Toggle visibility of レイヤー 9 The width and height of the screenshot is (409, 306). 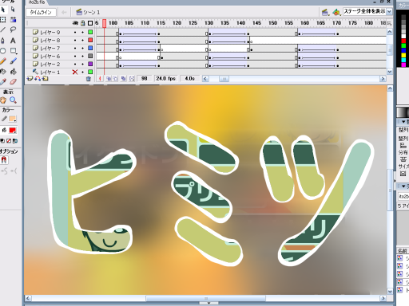click(75, 32)
